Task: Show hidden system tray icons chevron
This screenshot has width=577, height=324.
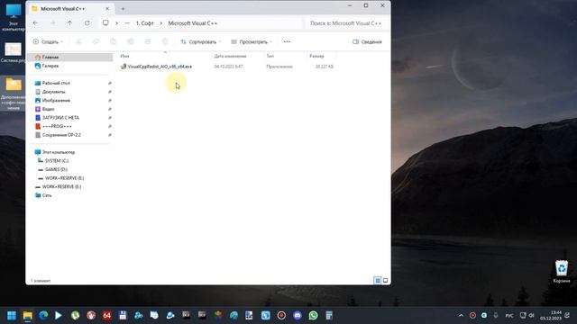Action: point(461,315)
